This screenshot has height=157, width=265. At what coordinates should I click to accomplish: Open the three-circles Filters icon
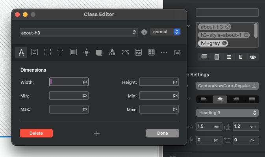point(112,52)
